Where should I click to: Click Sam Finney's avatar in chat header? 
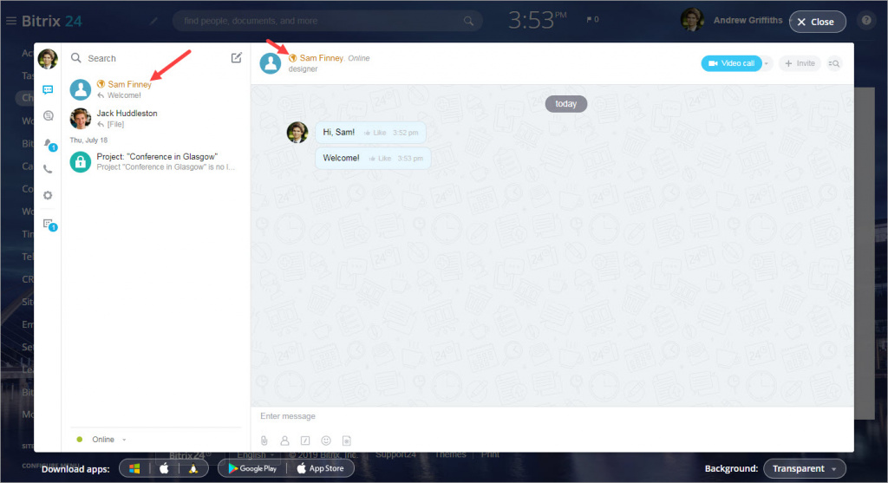(x=271, y=63)
